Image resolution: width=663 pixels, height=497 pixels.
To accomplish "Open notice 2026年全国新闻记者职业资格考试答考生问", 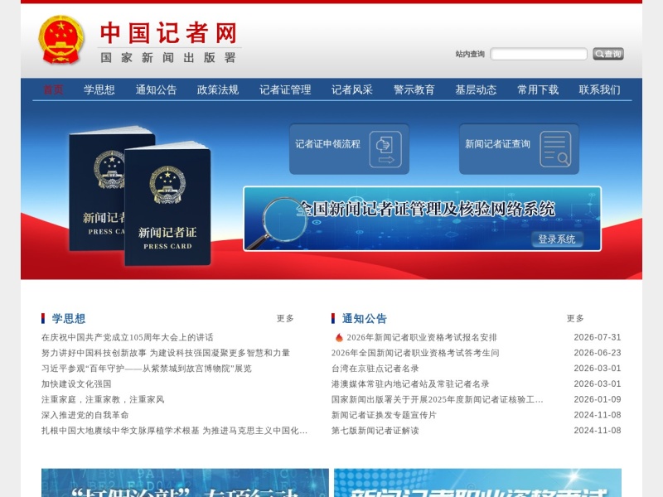I will [x=415, y=353].
